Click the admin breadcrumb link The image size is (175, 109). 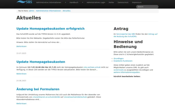32,11
